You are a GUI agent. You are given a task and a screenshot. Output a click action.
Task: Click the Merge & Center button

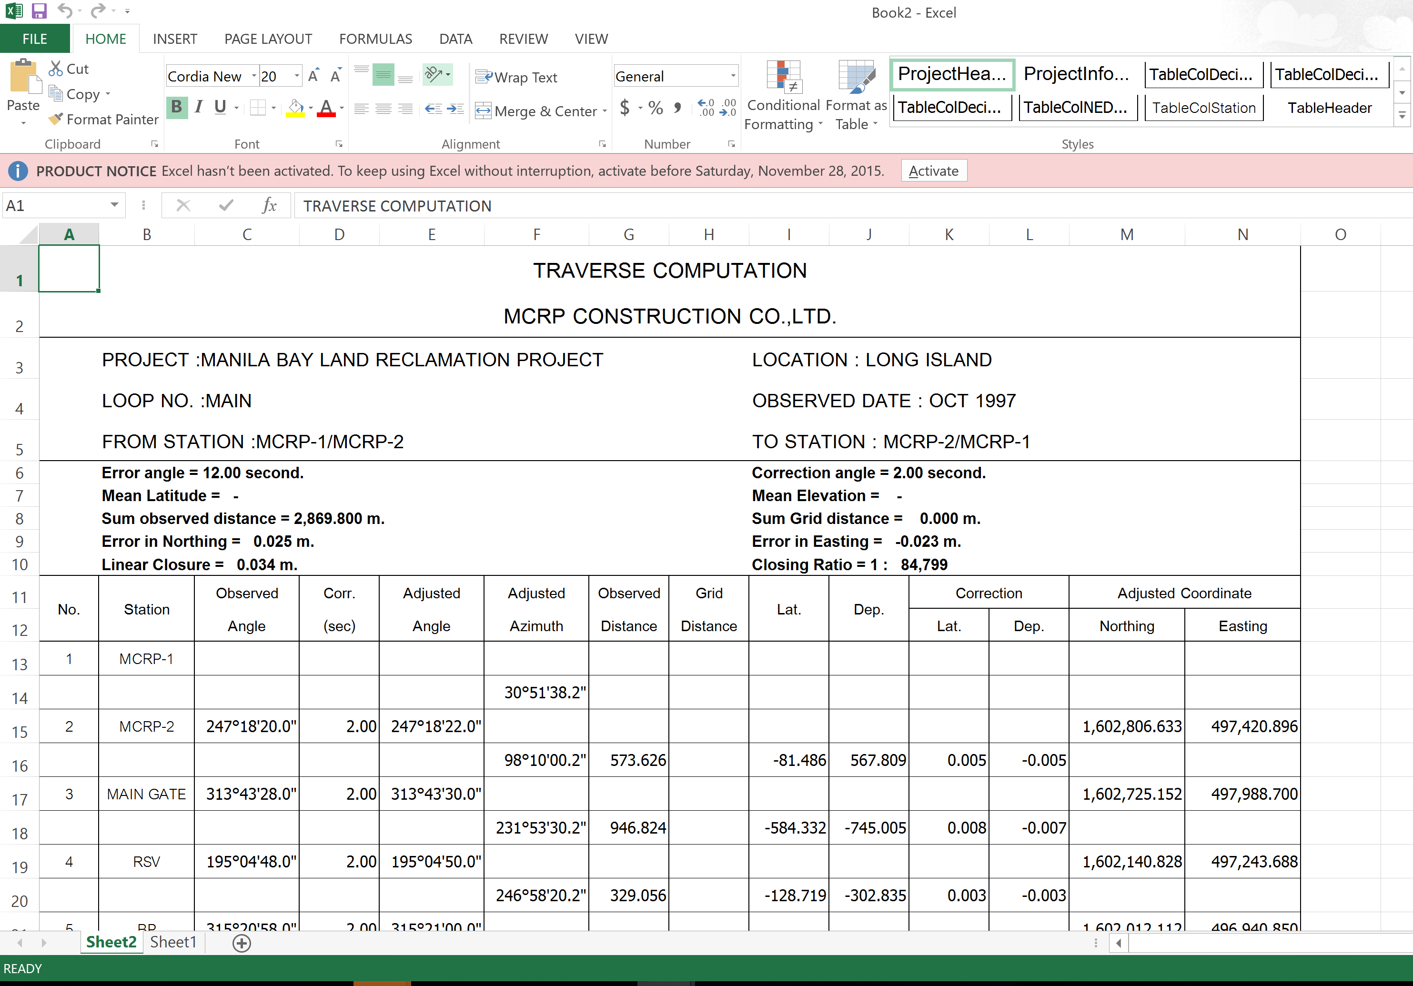pyautogui.click(x=536, y=111)
